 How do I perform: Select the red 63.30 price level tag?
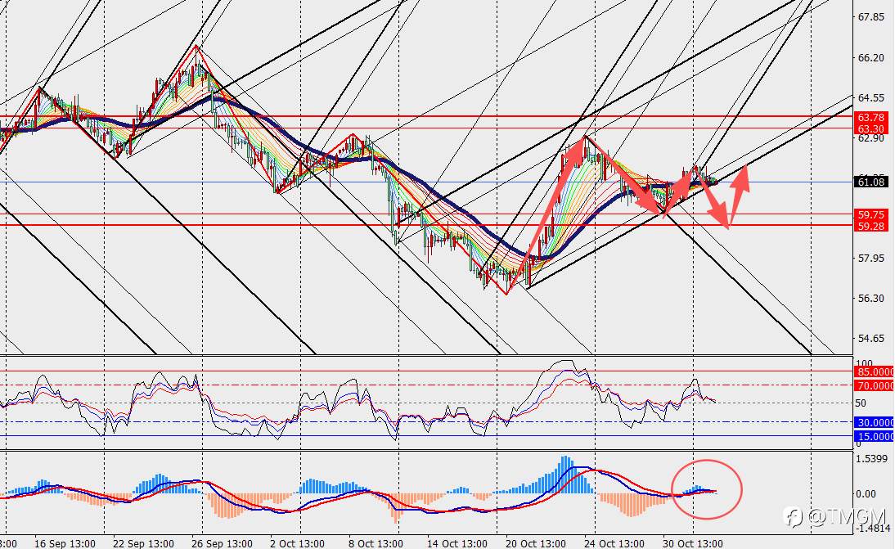point(871,128)
